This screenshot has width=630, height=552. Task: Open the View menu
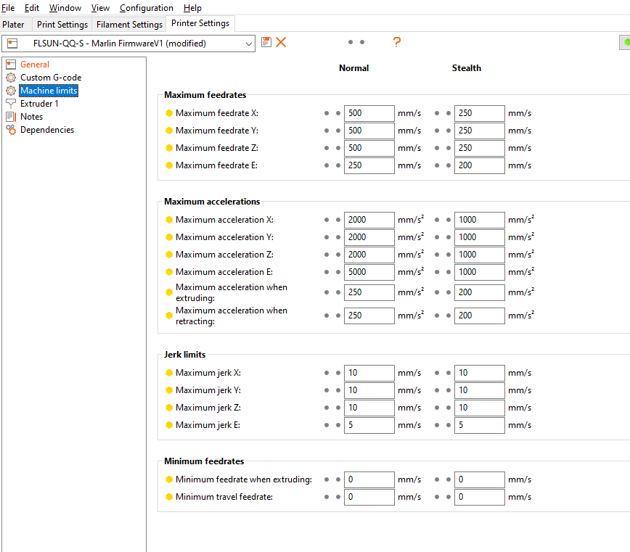pyautogui.click(x=100, y=8)
